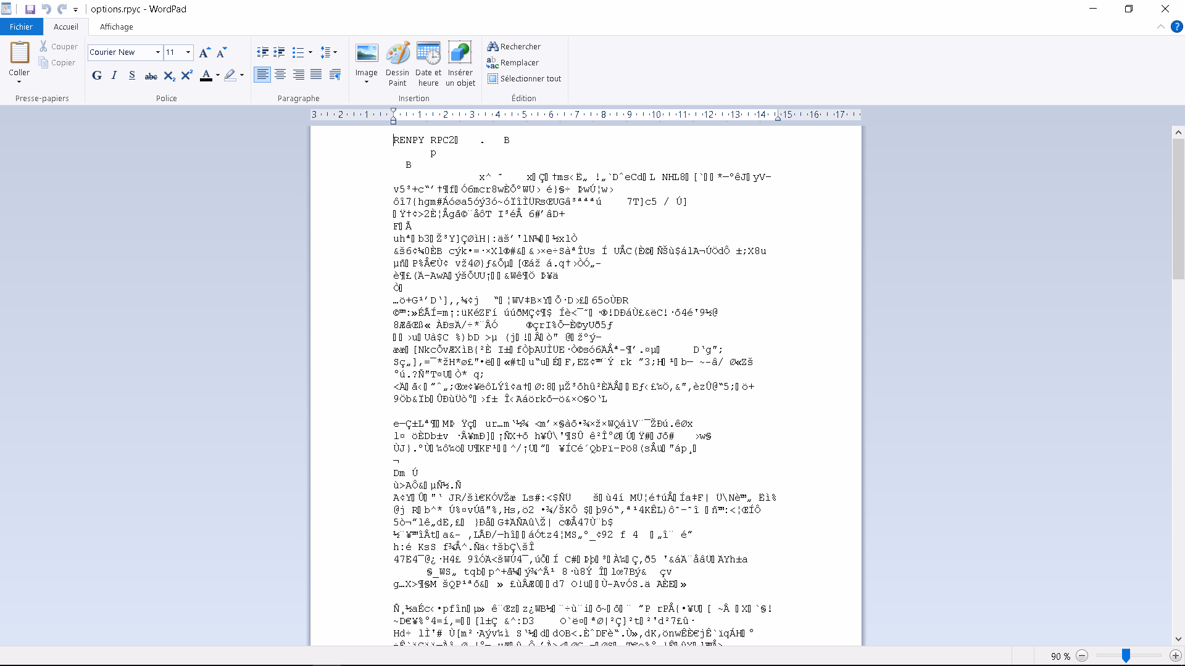Insert date and time (Date et heure)
The height and width of the screenshot is (666, 1185).
428,54
